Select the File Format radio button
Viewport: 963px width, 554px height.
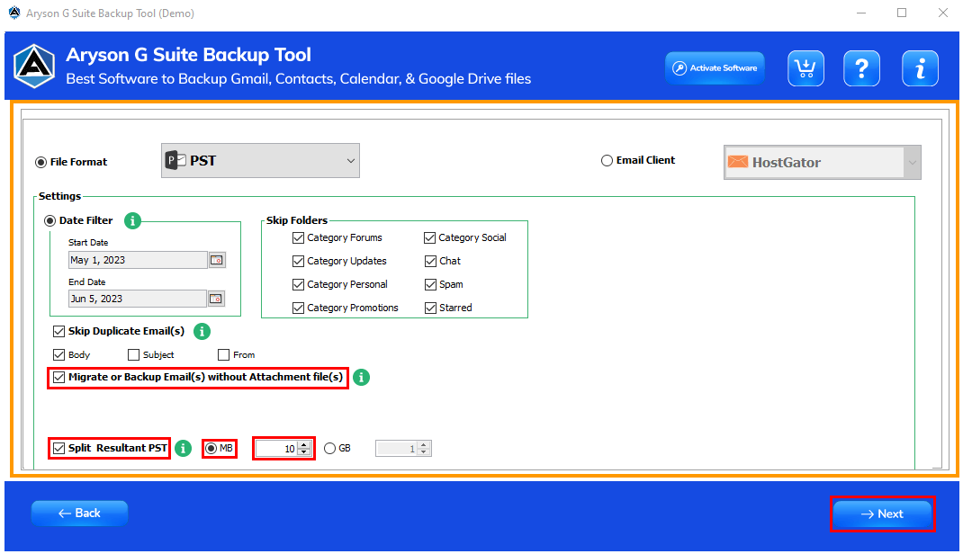point(41,162)
